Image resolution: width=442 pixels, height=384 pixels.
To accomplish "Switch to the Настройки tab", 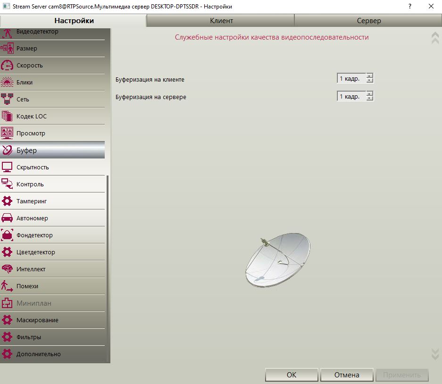I will [x=74, y=21].
